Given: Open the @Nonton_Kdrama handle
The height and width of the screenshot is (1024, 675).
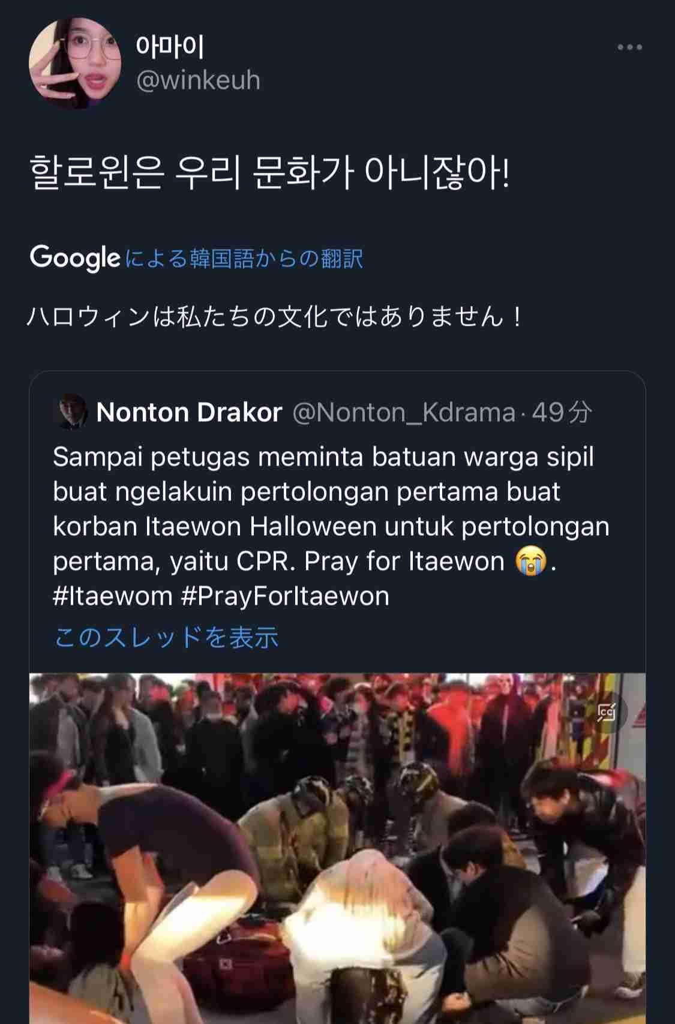Looking at the screenshot, I should pos(404,412).
